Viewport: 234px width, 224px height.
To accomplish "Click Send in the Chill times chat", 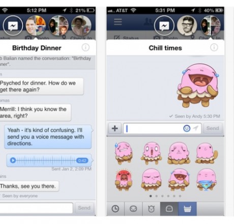I will [213, 128].
